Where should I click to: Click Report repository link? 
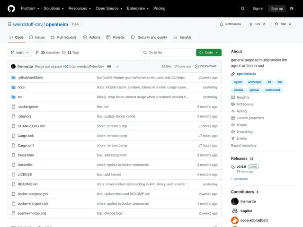pos(244,146)
